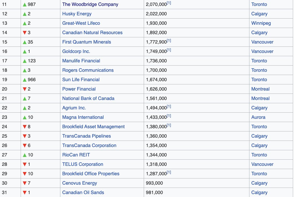This screenshot has width=295, height=197.
Task: Open Manulife Financial link
Action: click(81, 61)
